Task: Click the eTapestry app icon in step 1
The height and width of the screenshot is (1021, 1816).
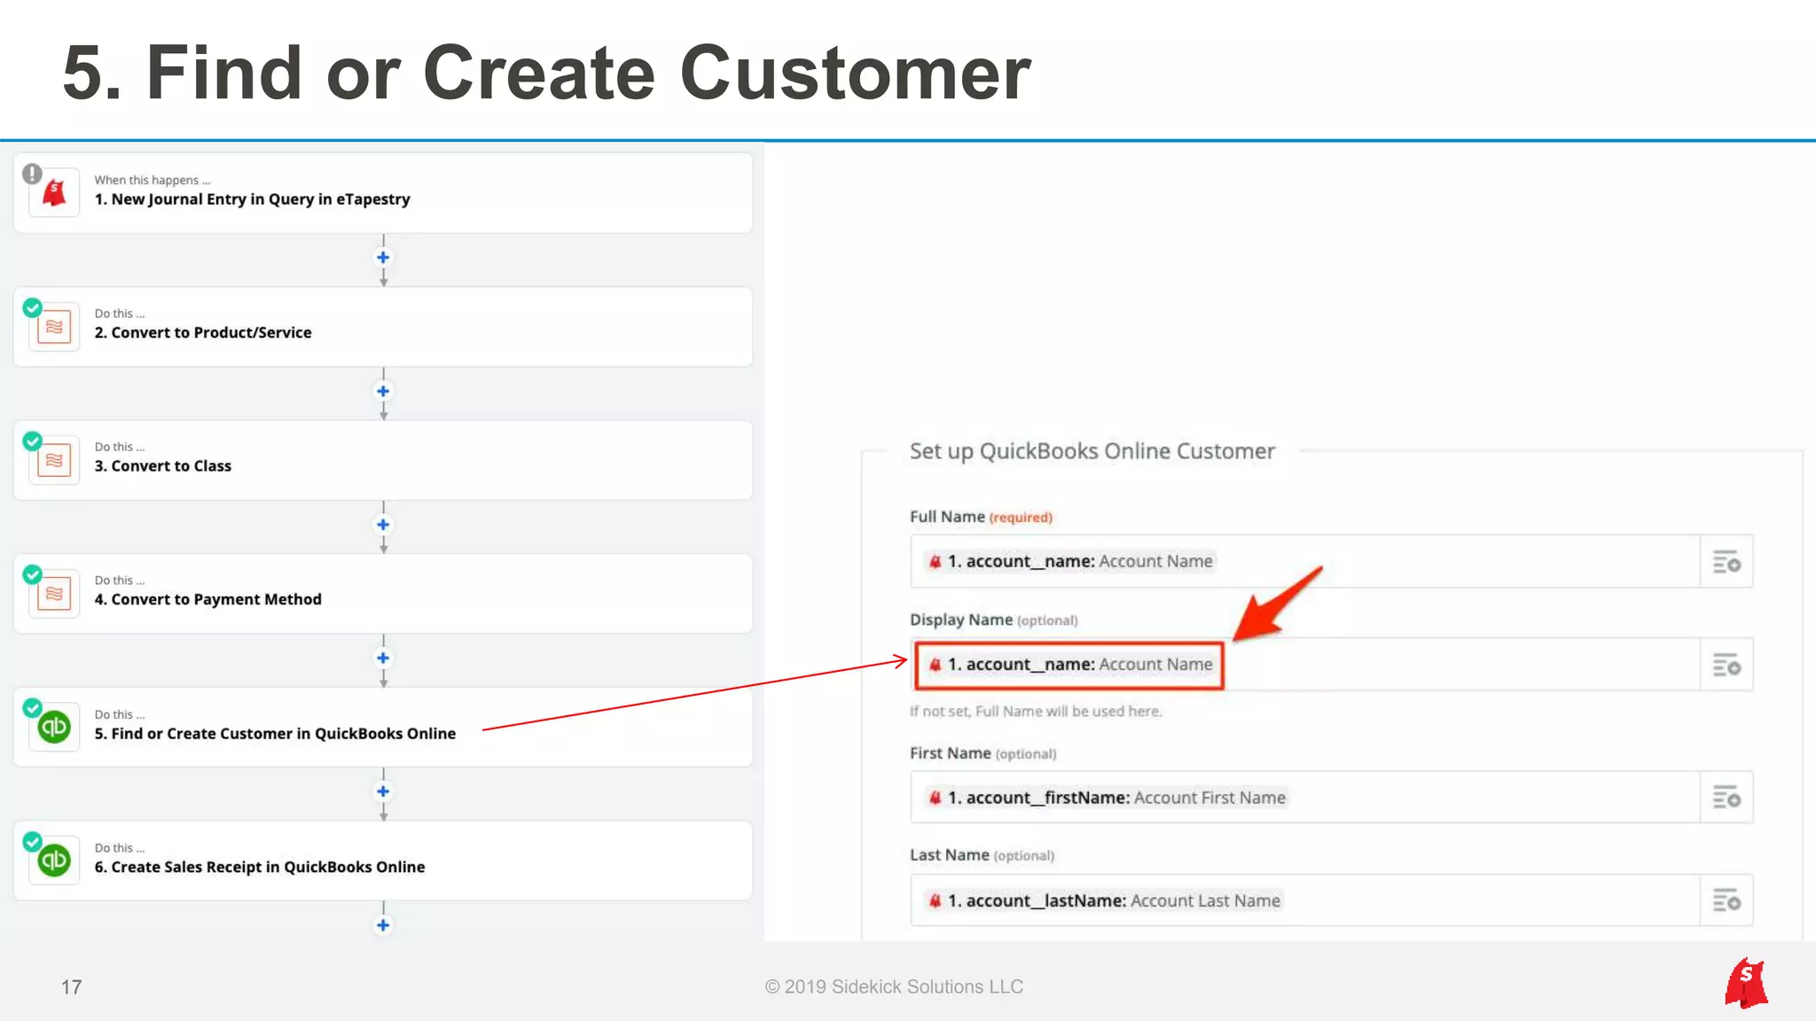Action: coord(54,192)
